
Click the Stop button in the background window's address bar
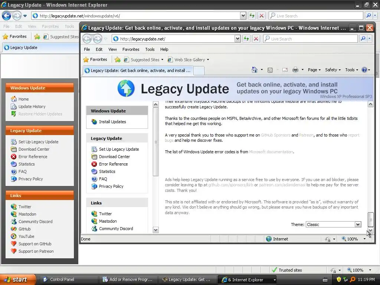point(262,16)
